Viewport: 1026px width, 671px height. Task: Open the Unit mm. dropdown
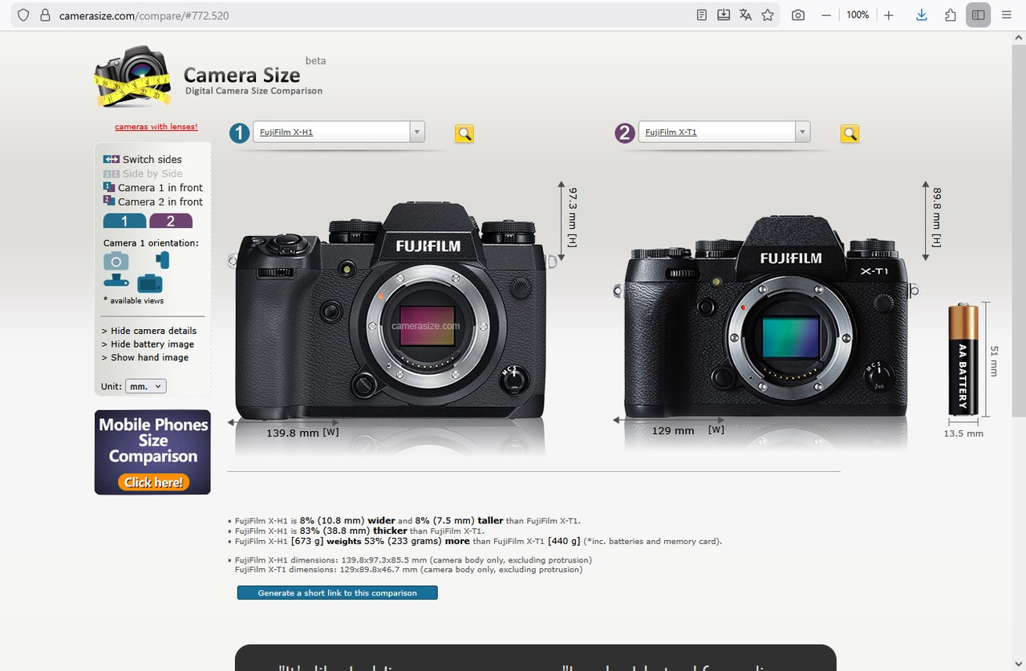point(146,386)
